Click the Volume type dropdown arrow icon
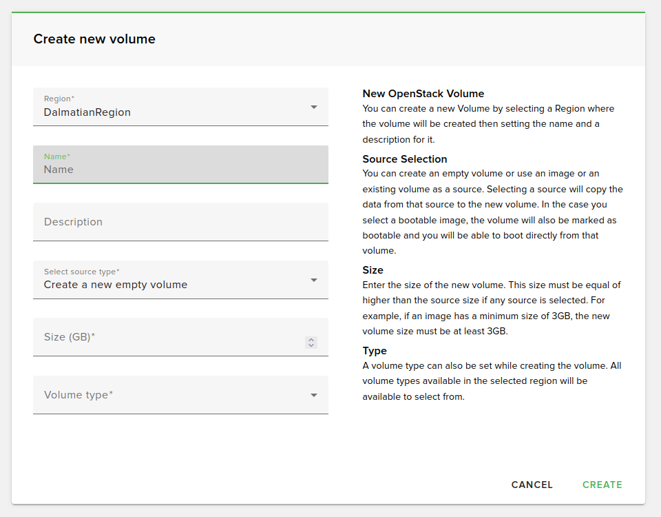 314,395
